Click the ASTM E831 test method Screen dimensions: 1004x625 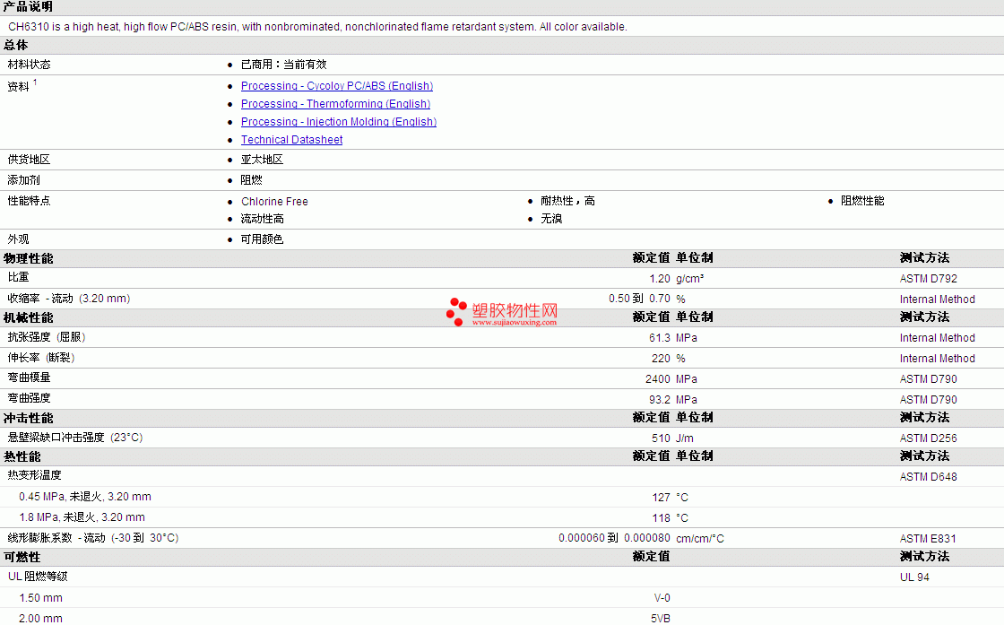tap(928, 539)
